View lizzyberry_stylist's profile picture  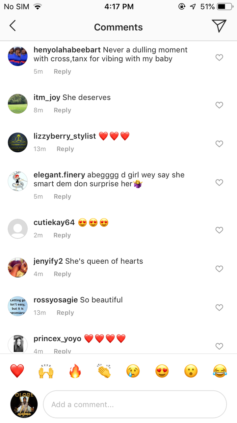coord(18,142)
